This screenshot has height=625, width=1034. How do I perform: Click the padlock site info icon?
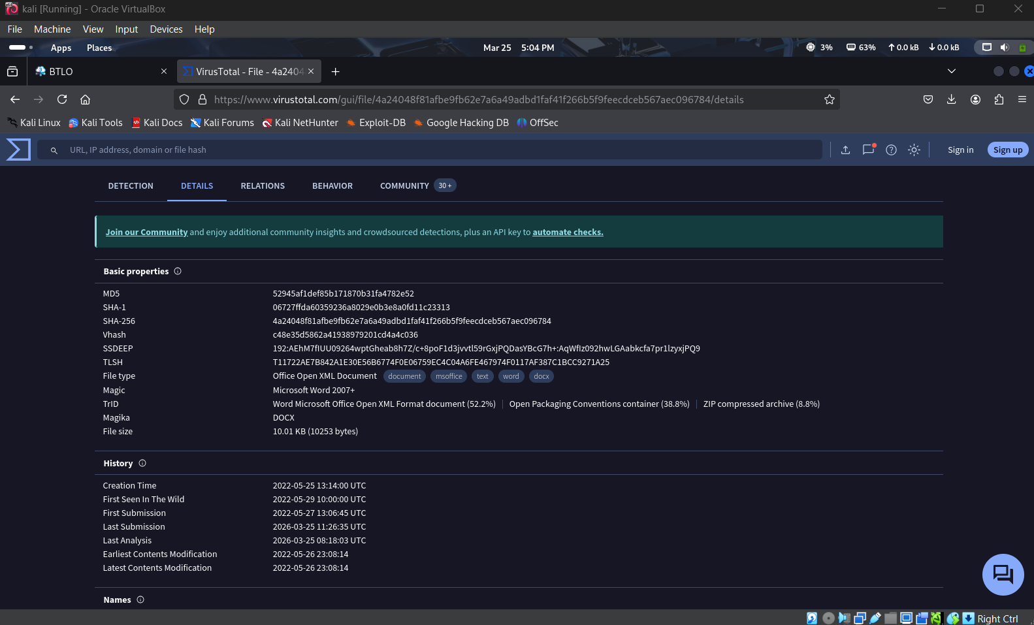click(202, 99)
